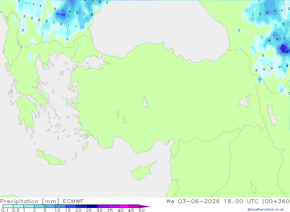Click the 'Precipitation' title word
Screen dimensions: 290x212
coord(19,201)
